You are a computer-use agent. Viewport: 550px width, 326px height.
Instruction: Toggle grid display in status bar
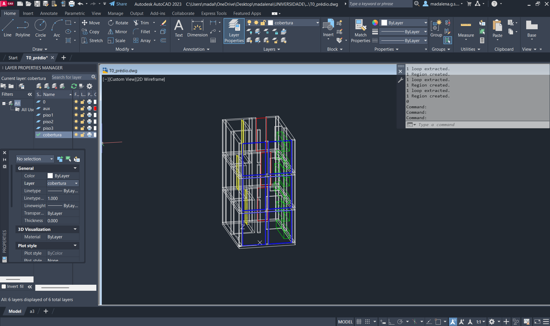pos(359,322)
